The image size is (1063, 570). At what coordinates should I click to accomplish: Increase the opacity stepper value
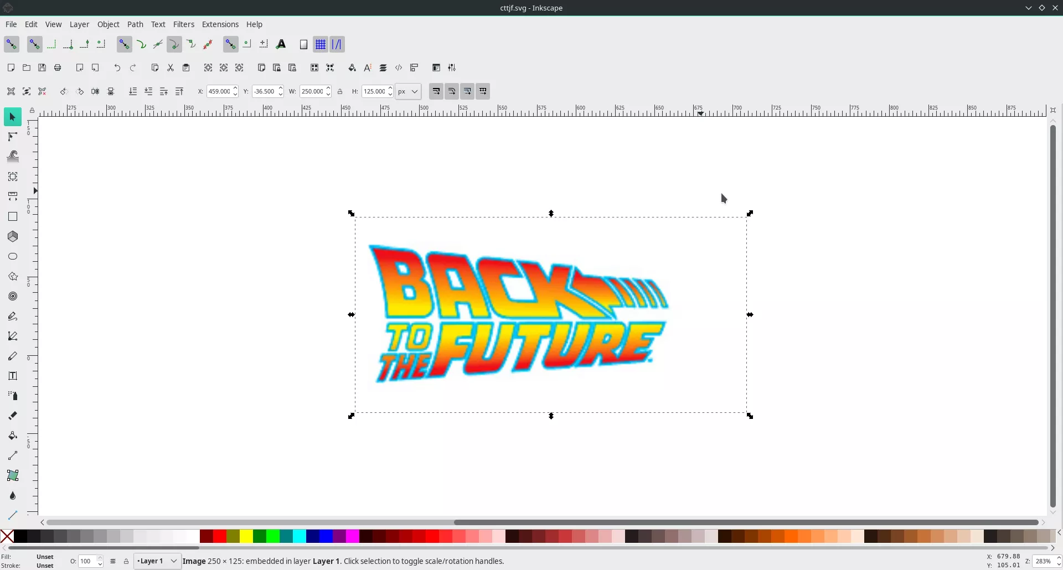click(x=100, y=558)
